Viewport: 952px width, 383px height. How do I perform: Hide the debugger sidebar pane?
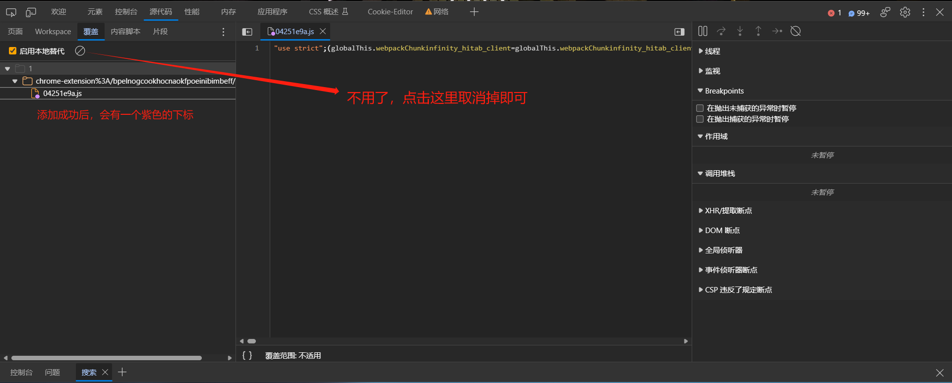pyautogui.click(x=679, y=32)
